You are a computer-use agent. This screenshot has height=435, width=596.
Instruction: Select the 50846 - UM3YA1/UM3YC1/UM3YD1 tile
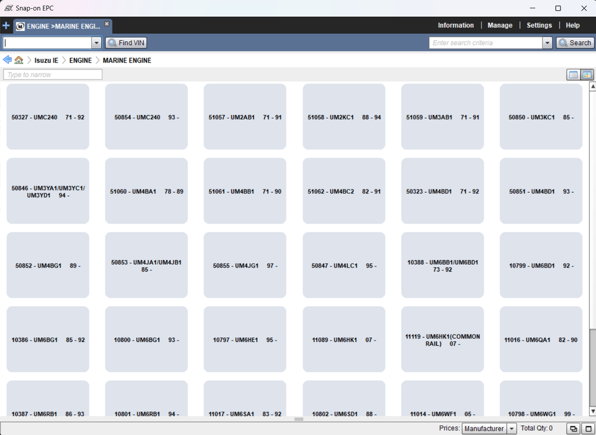[x=48, y=191]
